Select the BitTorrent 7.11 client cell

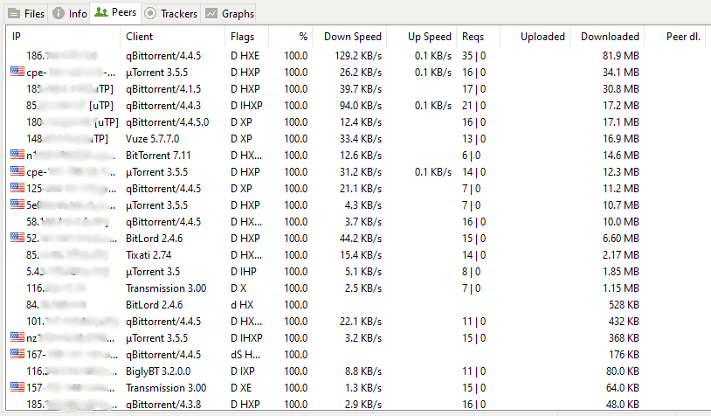click(x=158, y=156)
